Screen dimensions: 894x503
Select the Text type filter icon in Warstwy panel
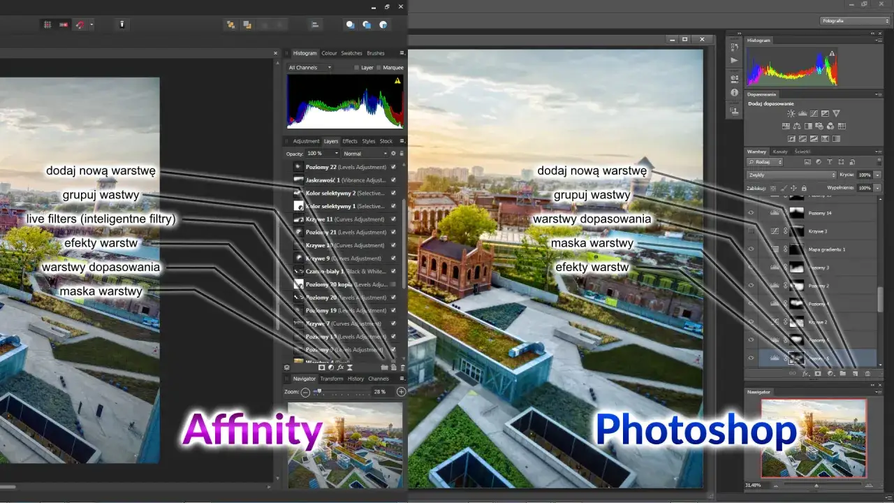(830, 162)
